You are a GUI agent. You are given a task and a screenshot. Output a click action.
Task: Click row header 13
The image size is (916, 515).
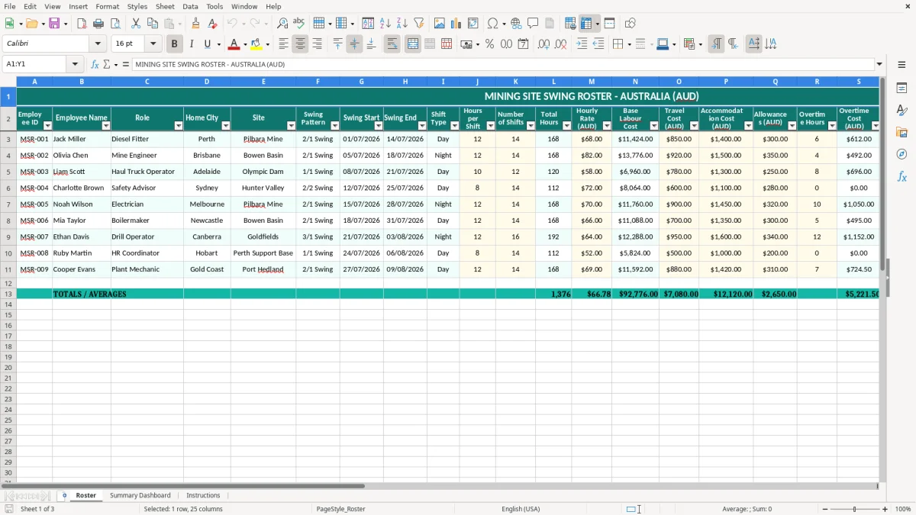pos(8,294)
